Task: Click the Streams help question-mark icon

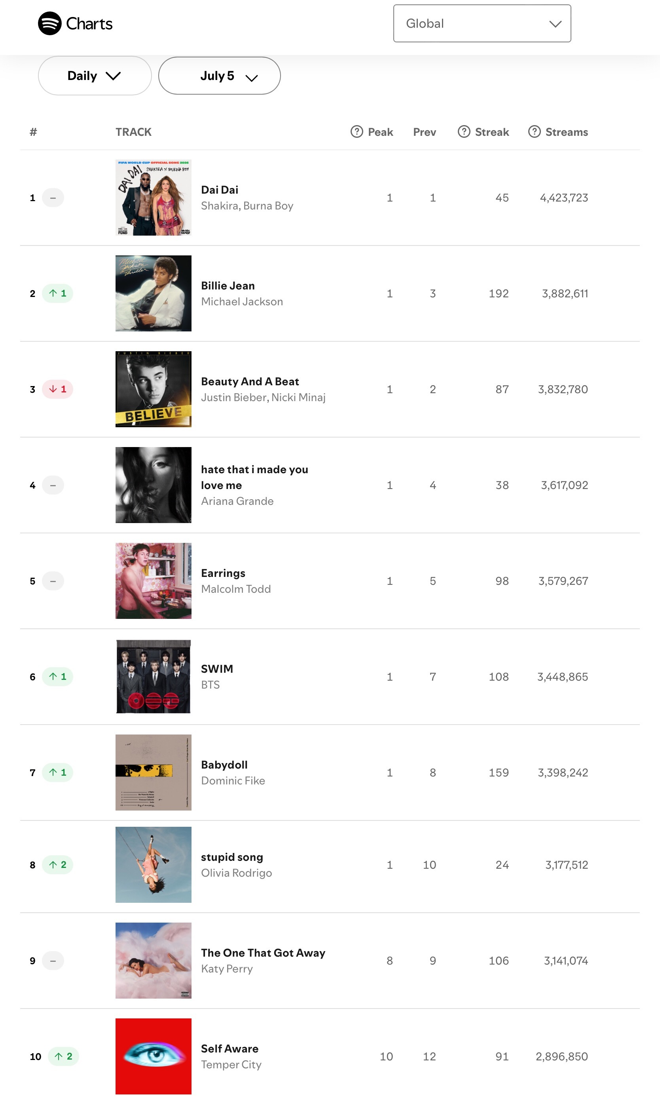Action: [534, 132]
